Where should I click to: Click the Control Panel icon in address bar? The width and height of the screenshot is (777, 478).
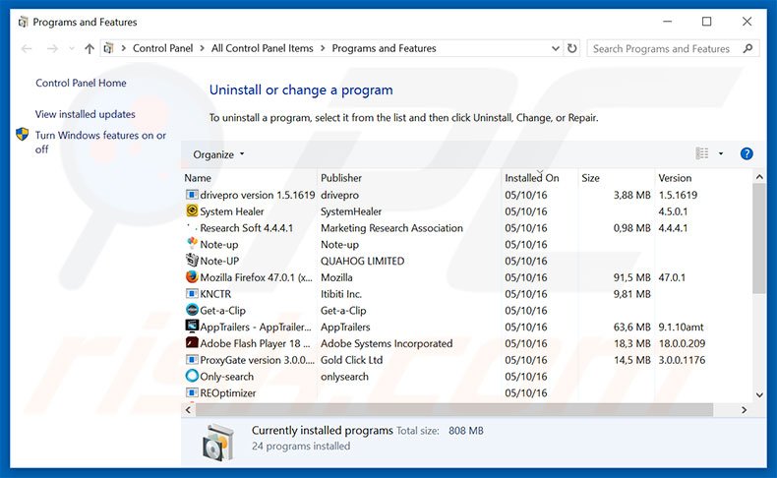coord(108,48)
